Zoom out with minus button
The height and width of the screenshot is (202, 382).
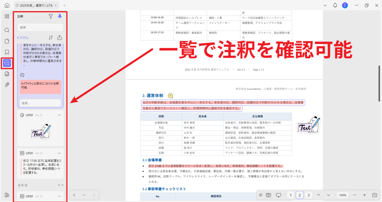tap(354, 195)
